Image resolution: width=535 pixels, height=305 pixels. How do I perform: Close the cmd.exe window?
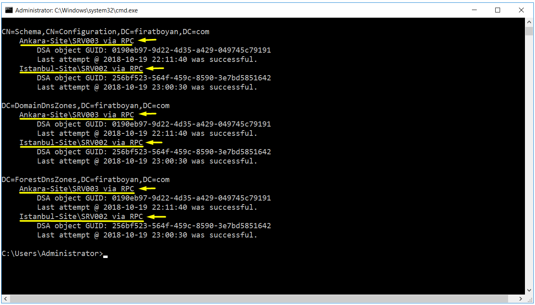521,10
